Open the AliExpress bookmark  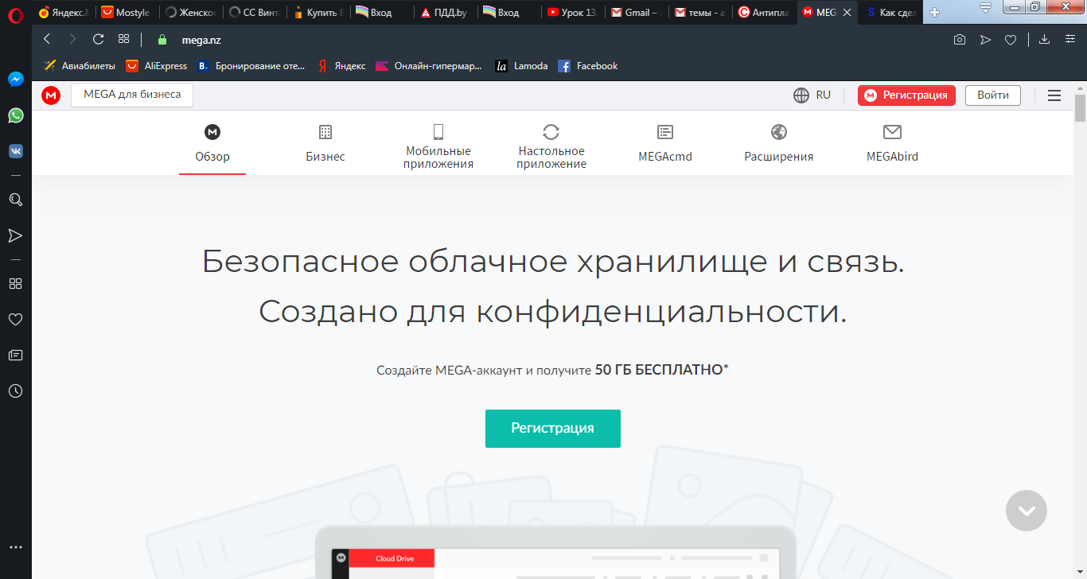156,66
